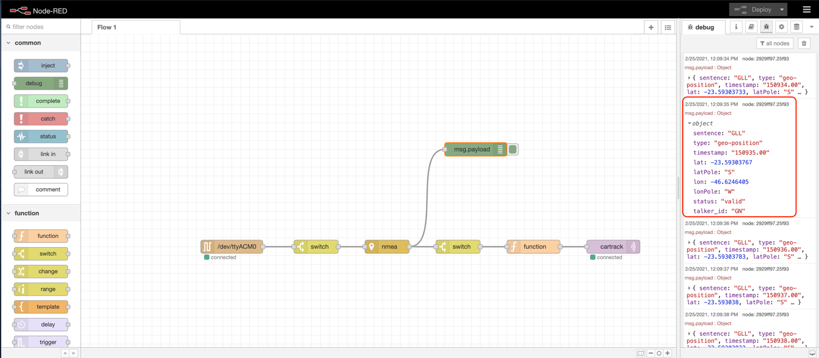Click the type value "geo-position" in expanded object
819x358 pixels.
[x=738, y=143]
